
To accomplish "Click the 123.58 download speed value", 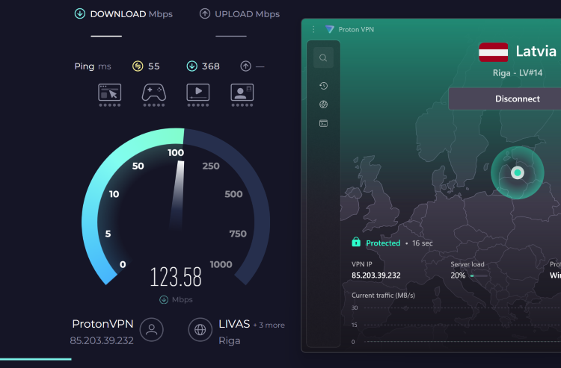I will (176, 277).
